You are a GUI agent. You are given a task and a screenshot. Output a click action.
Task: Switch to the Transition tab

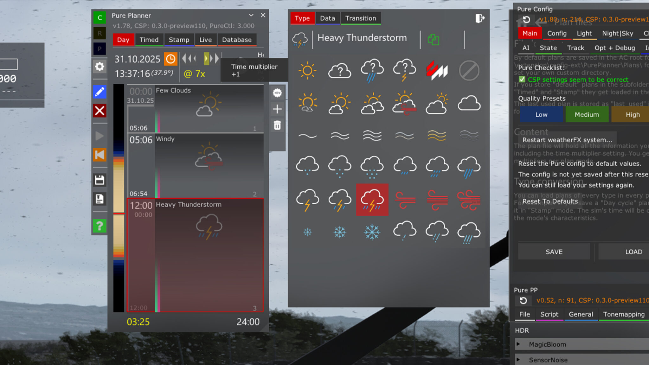point(361,18)
